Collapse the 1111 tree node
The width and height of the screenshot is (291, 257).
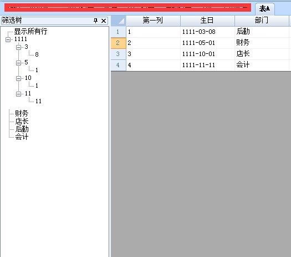[x=8, y=39]
